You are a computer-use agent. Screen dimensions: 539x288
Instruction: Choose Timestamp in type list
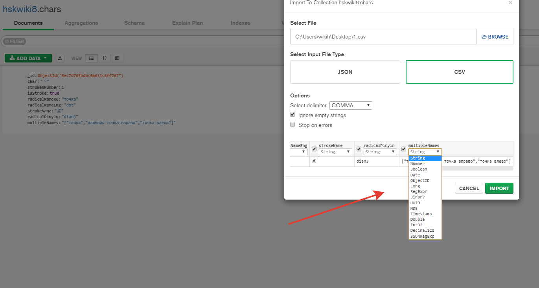(x=425, y=214)
